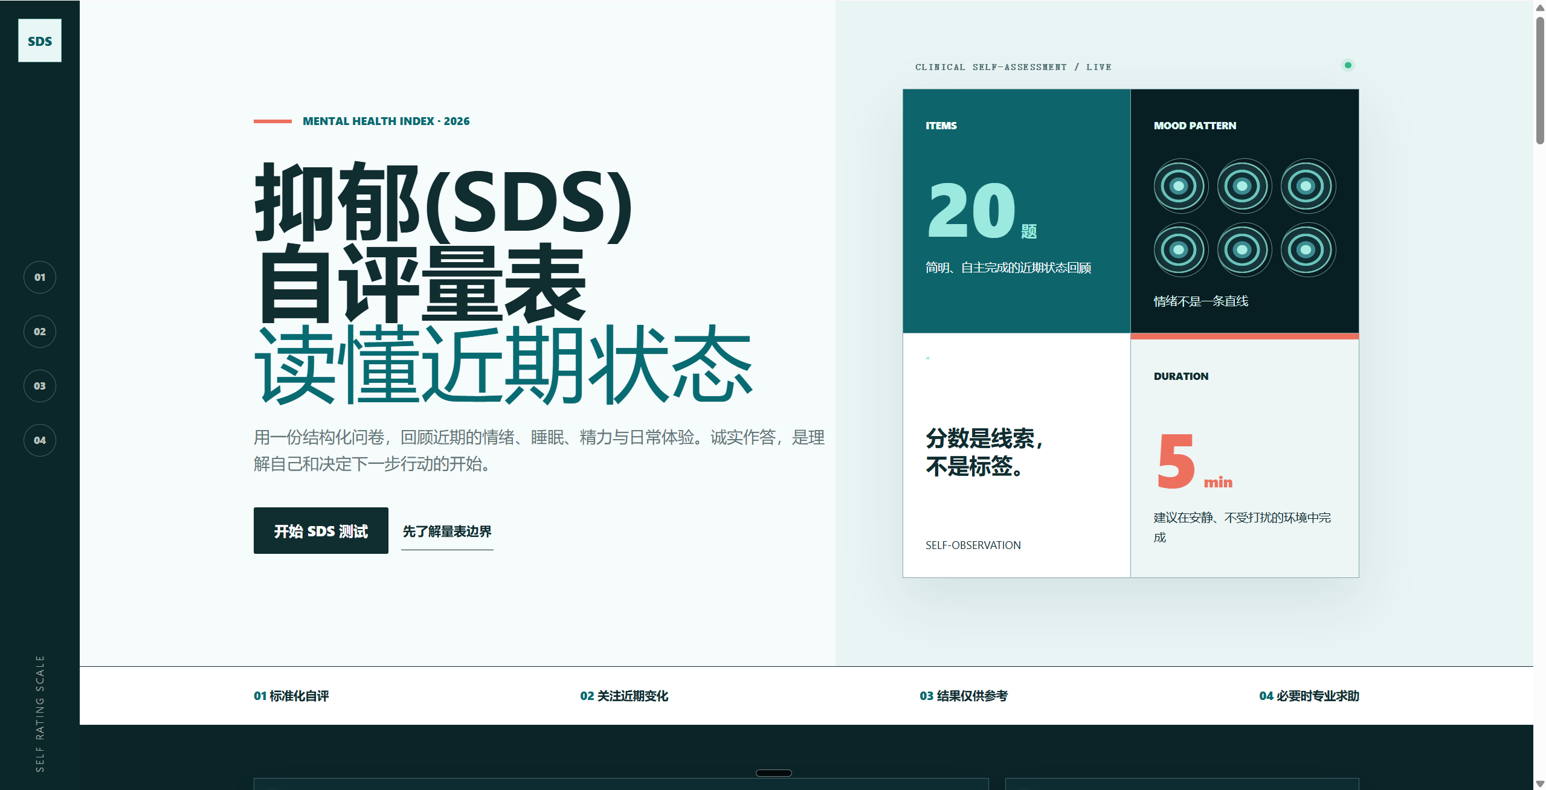
Task: Open the 先了解量表边界 link
Action: point(447,531)
